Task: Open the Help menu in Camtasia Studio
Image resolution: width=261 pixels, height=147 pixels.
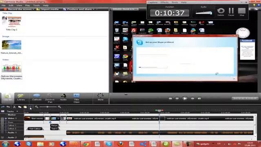Action: [x=46, y=5]
